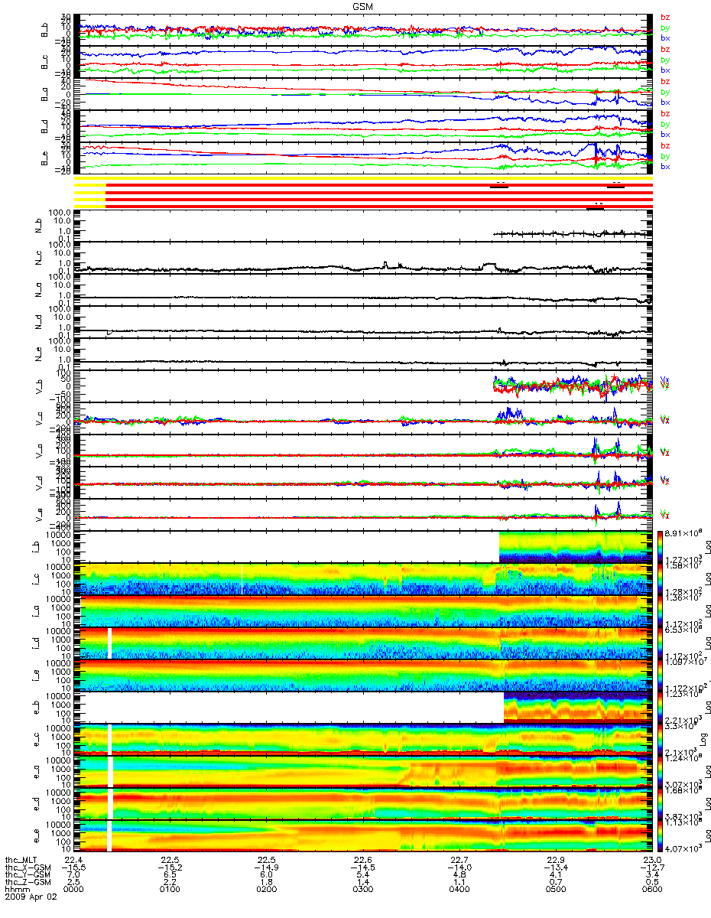Click the 0200 time tick label
Screen dimensions: 711x918
point(267,890)
